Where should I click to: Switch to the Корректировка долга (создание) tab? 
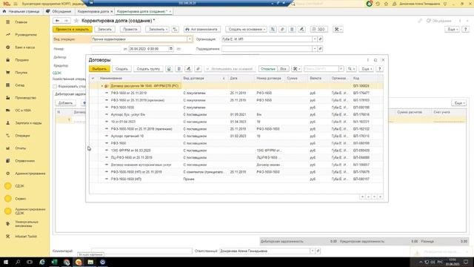144,11
